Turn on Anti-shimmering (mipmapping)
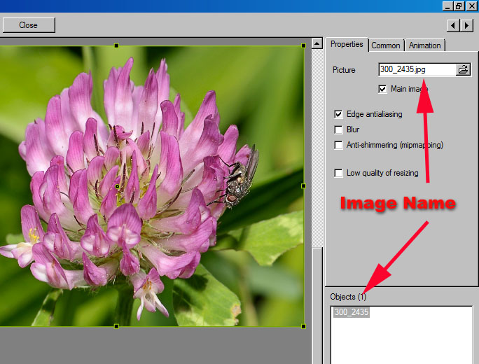Viewport: 479px width, 364px height. click(339, 145)
